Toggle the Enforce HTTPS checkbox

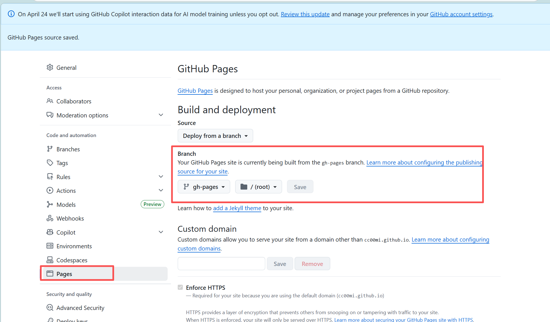pos(180,287)
